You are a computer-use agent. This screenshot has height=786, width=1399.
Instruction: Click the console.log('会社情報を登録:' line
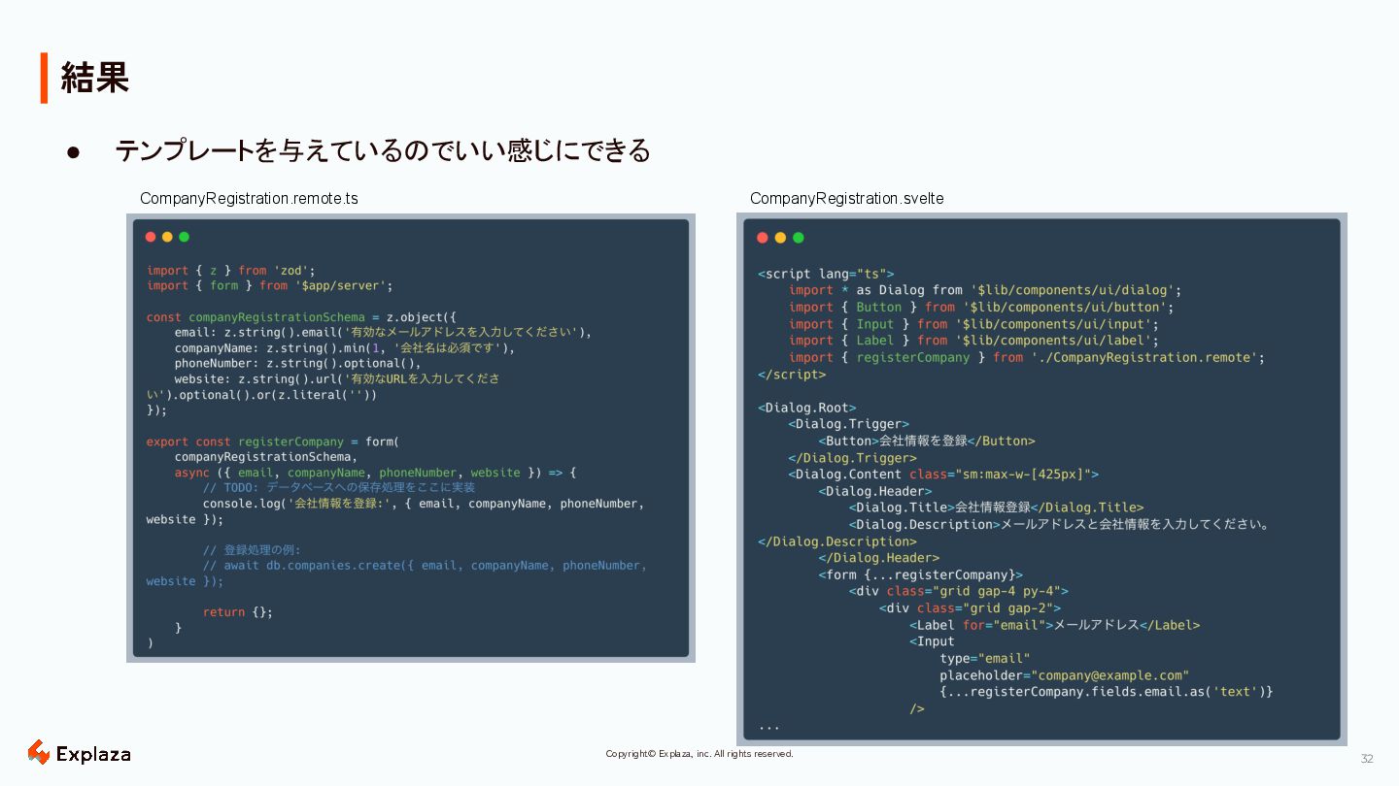click(424, 504)
